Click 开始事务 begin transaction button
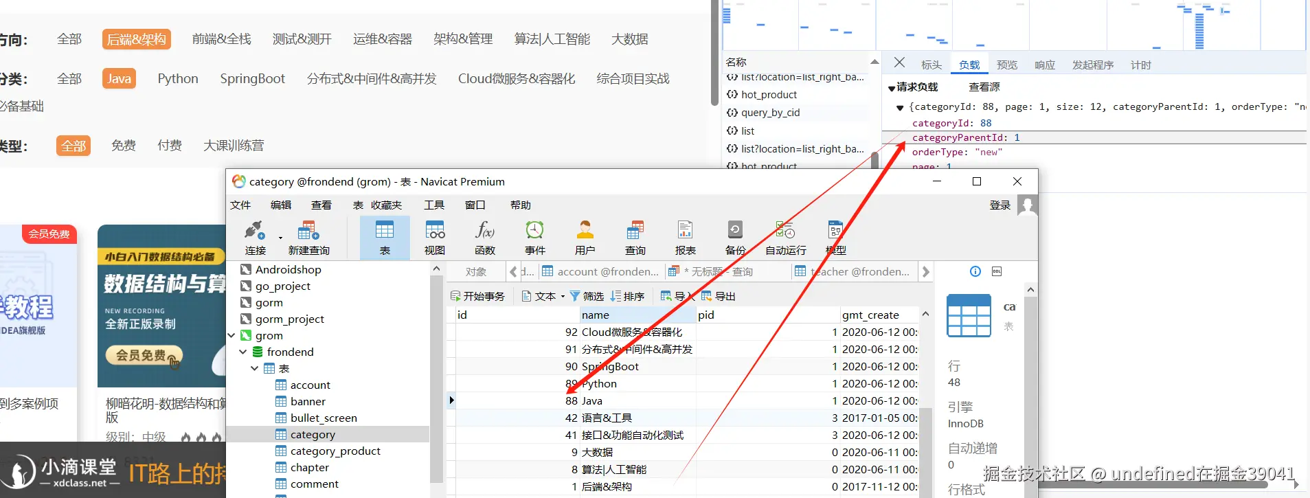This screenshot has height=498, width=1310. [x=477, y=296]
